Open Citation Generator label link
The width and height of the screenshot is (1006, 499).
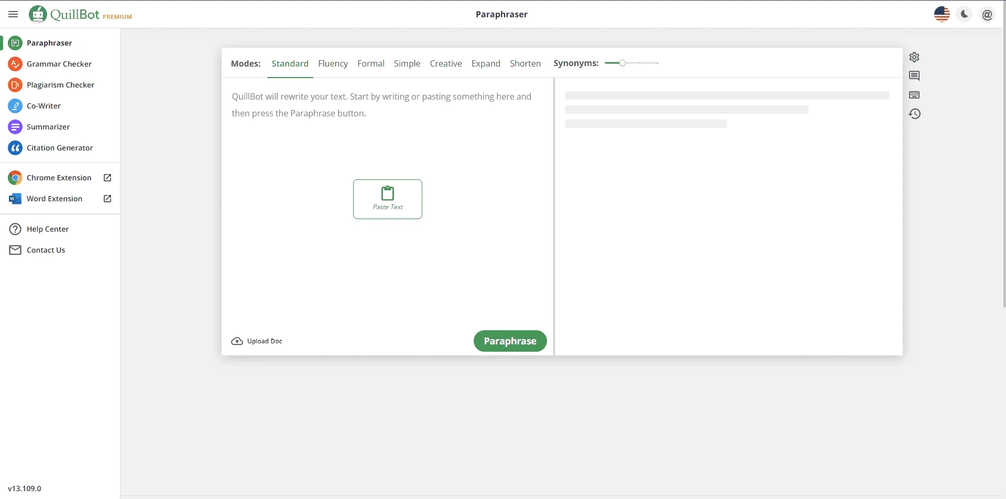[x=60, y=148]
